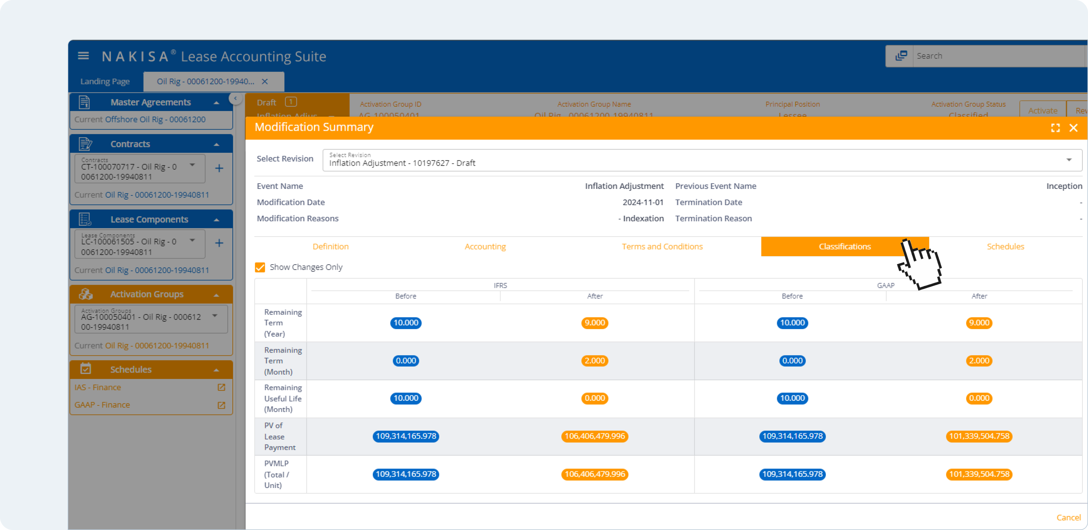This screenshot has width=1088, height=530.
Task: Go to the Landing Page tab
Action: [x=105, y=81]
